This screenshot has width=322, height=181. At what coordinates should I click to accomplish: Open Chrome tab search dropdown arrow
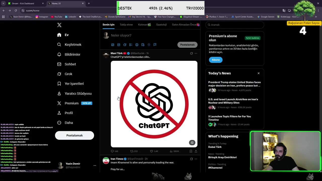(x=3, y=4)
